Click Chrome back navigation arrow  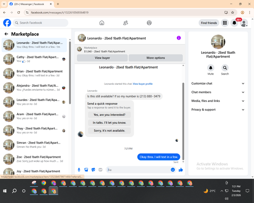(x=5, y=13)
